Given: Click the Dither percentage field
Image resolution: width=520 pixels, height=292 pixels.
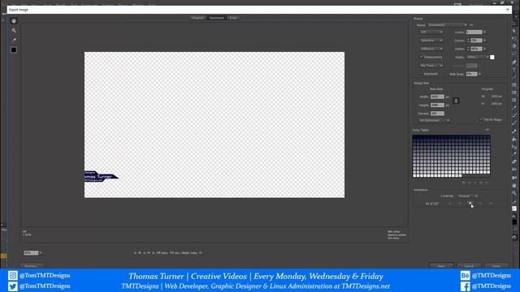Looking at the screenshot, I should 477,49.
